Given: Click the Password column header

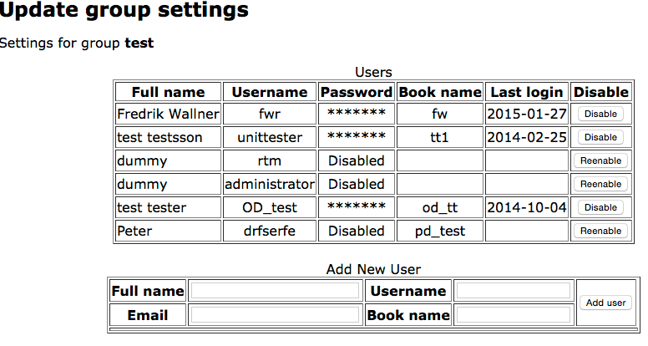Looking at the screenshot, I should click(x=357, y=92).
